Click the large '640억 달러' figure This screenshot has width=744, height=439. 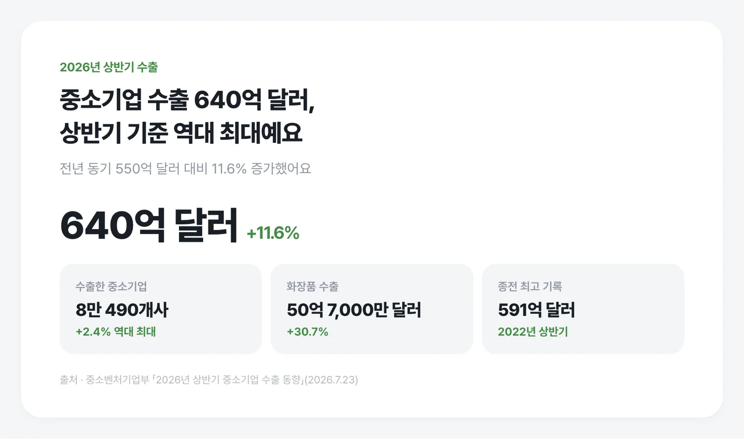[x=149, y=225]
